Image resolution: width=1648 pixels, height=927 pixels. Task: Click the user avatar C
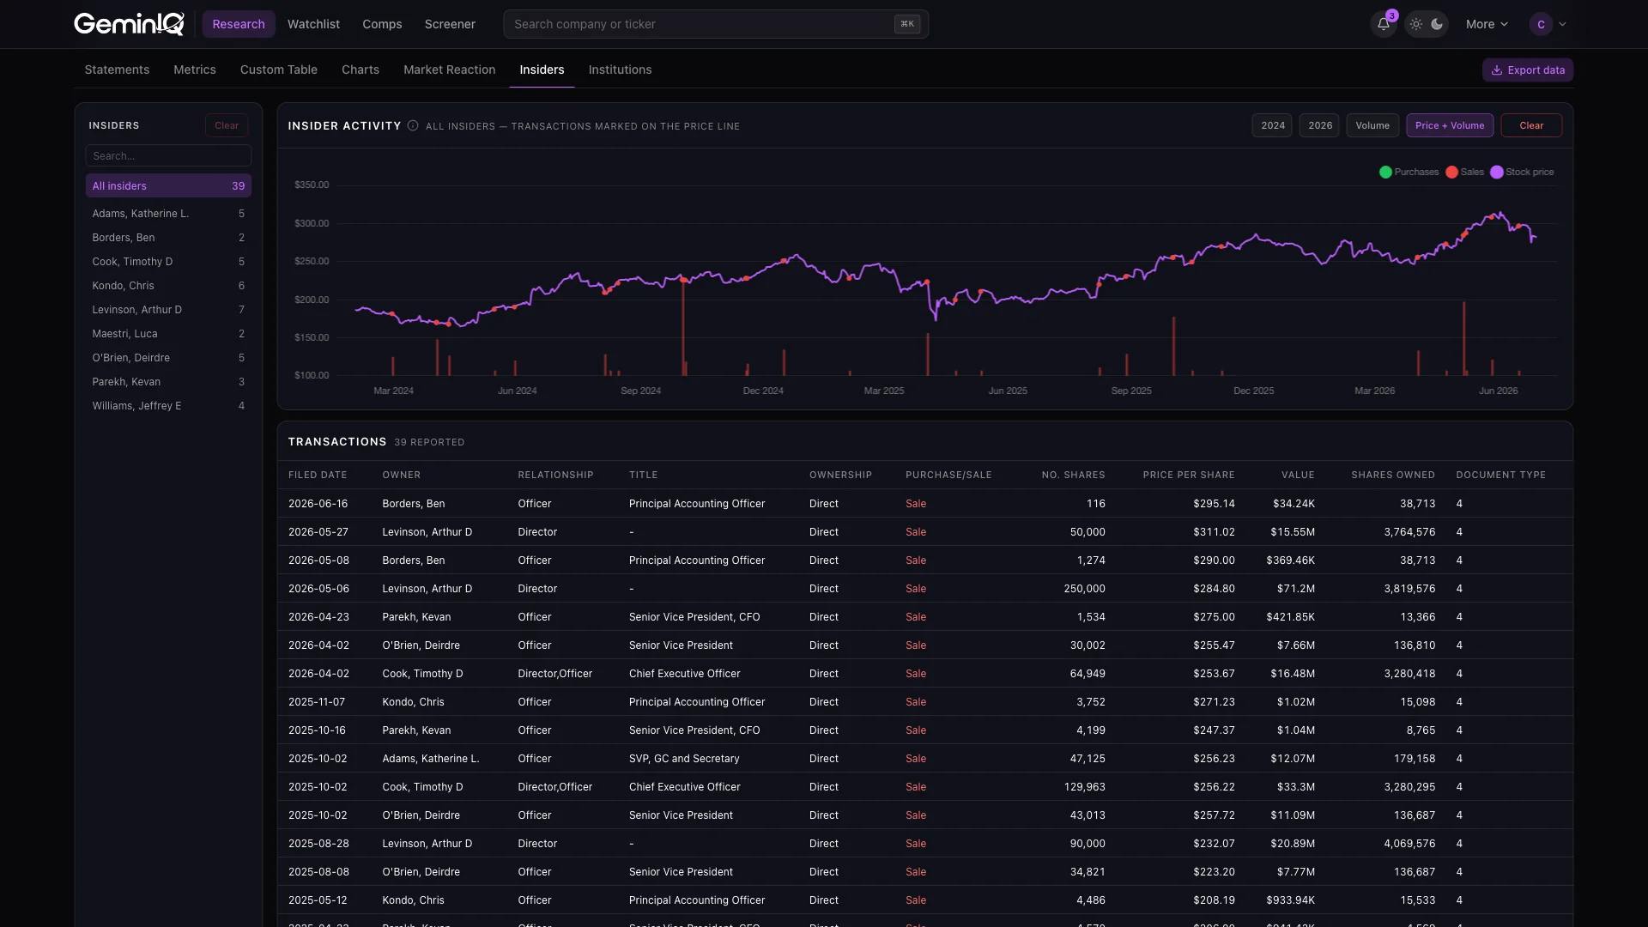click(1541, 24)
